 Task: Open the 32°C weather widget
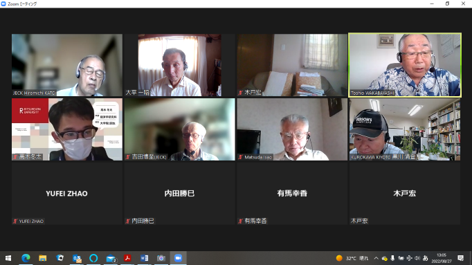click(x=352, y=258)
